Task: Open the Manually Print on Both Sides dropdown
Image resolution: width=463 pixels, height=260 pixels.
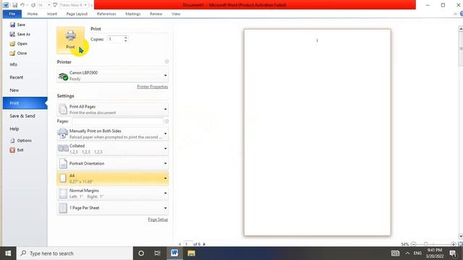Action: (x=113, y=134)
